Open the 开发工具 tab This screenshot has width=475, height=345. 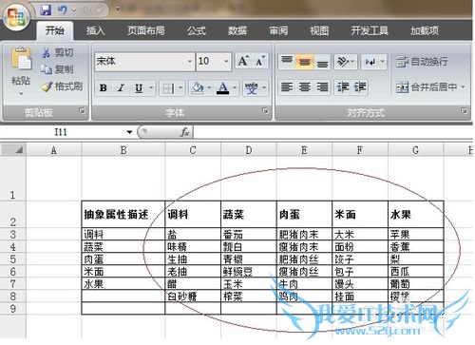tap(370, 30)
